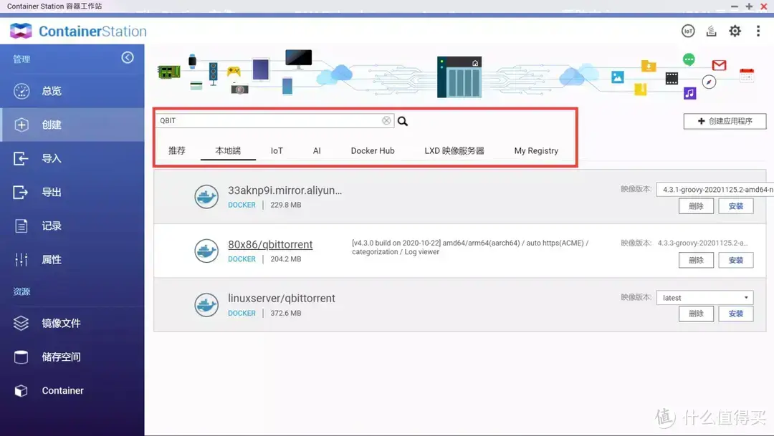
Task: Select the AI search category tab
Action: (x=317, y=150)
